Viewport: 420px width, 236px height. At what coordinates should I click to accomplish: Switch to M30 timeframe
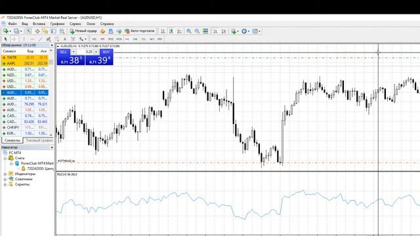pyautogui.click(x=119, y=39)
